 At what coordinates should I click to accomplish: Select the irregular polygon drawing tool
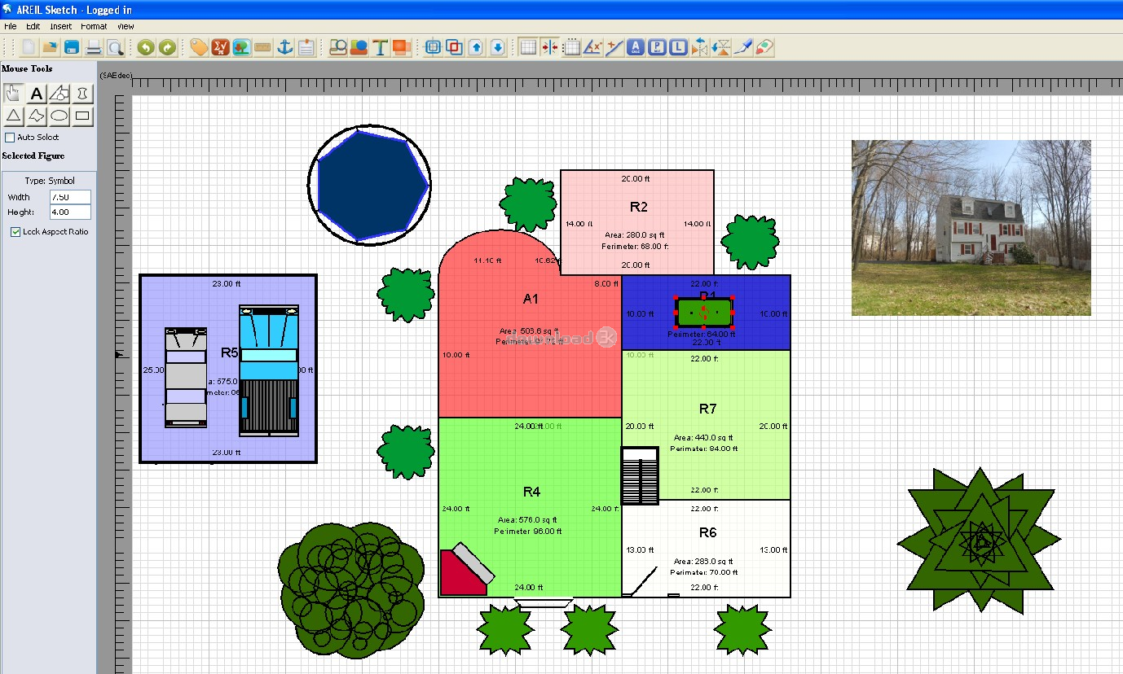coord(37,116)
